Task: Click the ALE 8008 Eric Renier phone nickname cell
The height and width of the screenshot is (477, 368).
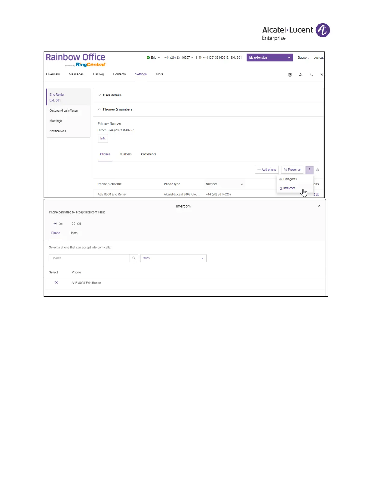Action: tap(112, 195)
